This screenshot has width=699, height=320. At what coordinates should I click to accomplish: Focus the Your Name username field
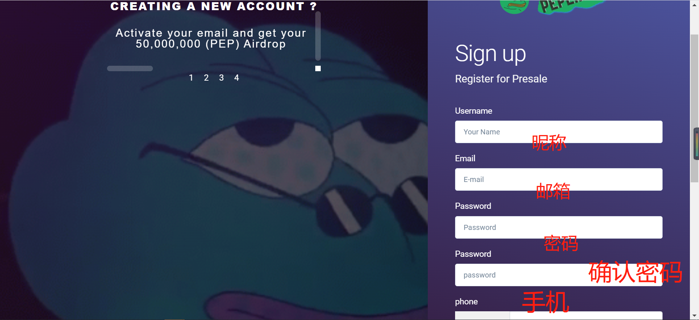(558, 132)
